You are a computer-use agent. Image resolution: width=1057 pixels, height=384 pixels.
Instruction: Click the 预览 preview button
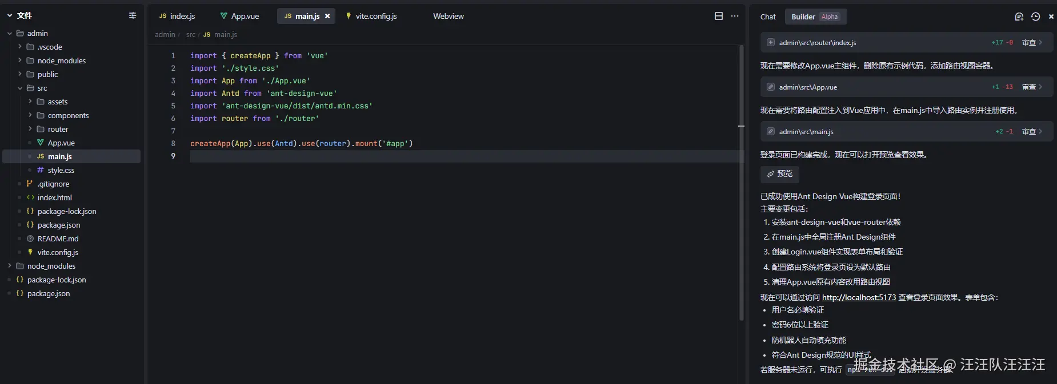[x=779, y=173]
